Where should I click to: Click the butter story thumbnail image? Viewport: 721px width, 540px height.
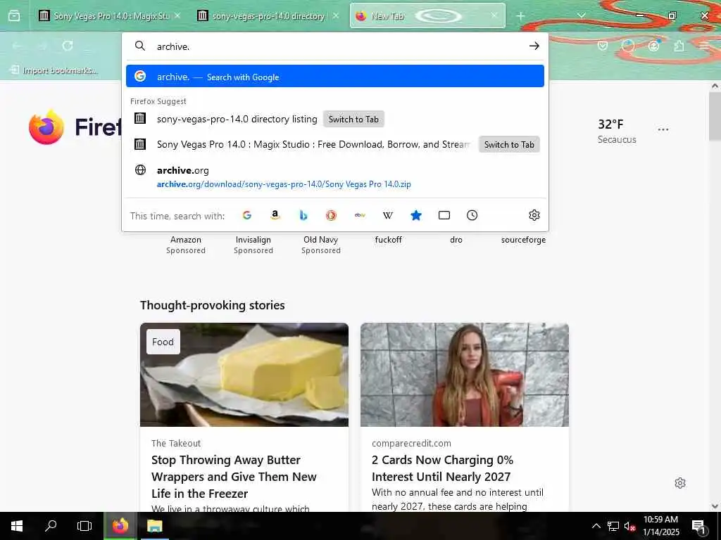pos(244,375)
